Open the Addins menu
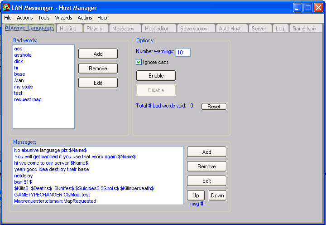 [x=85, y=18]
